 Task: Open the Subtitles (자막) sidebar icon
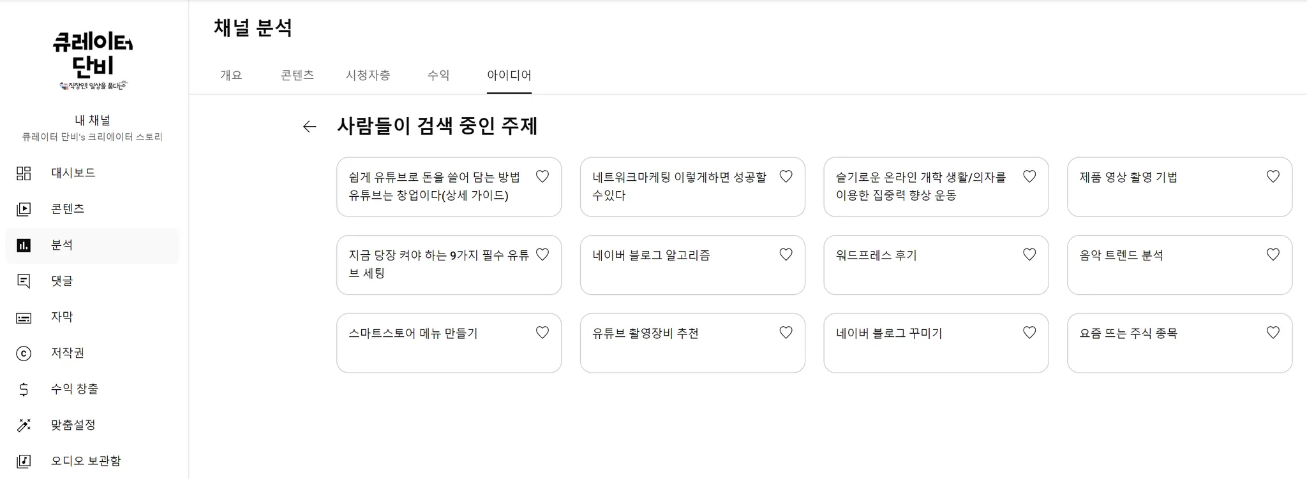tap(24, 317)
